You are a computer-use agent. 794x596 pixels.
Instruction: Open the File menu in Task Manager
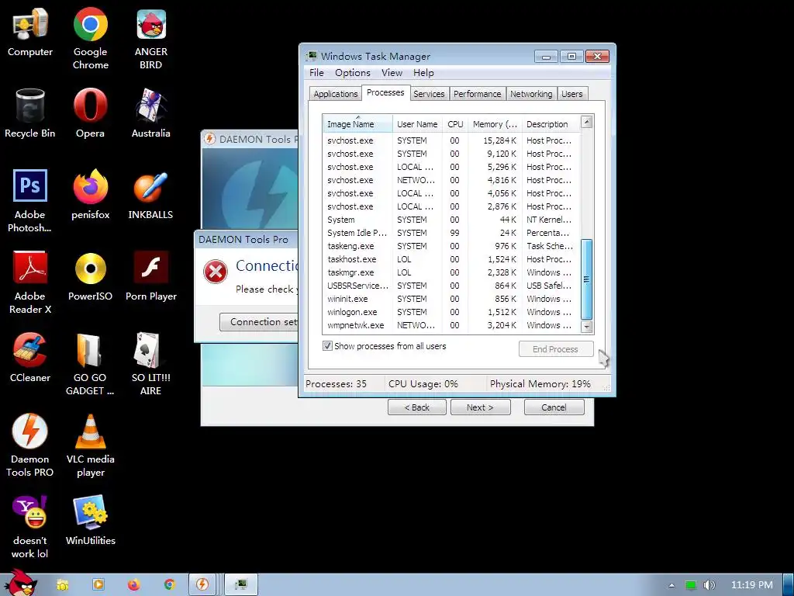(316, 72)
